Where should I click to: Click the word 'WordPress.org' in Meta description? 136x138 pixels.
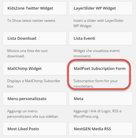(x=86, y=116)
